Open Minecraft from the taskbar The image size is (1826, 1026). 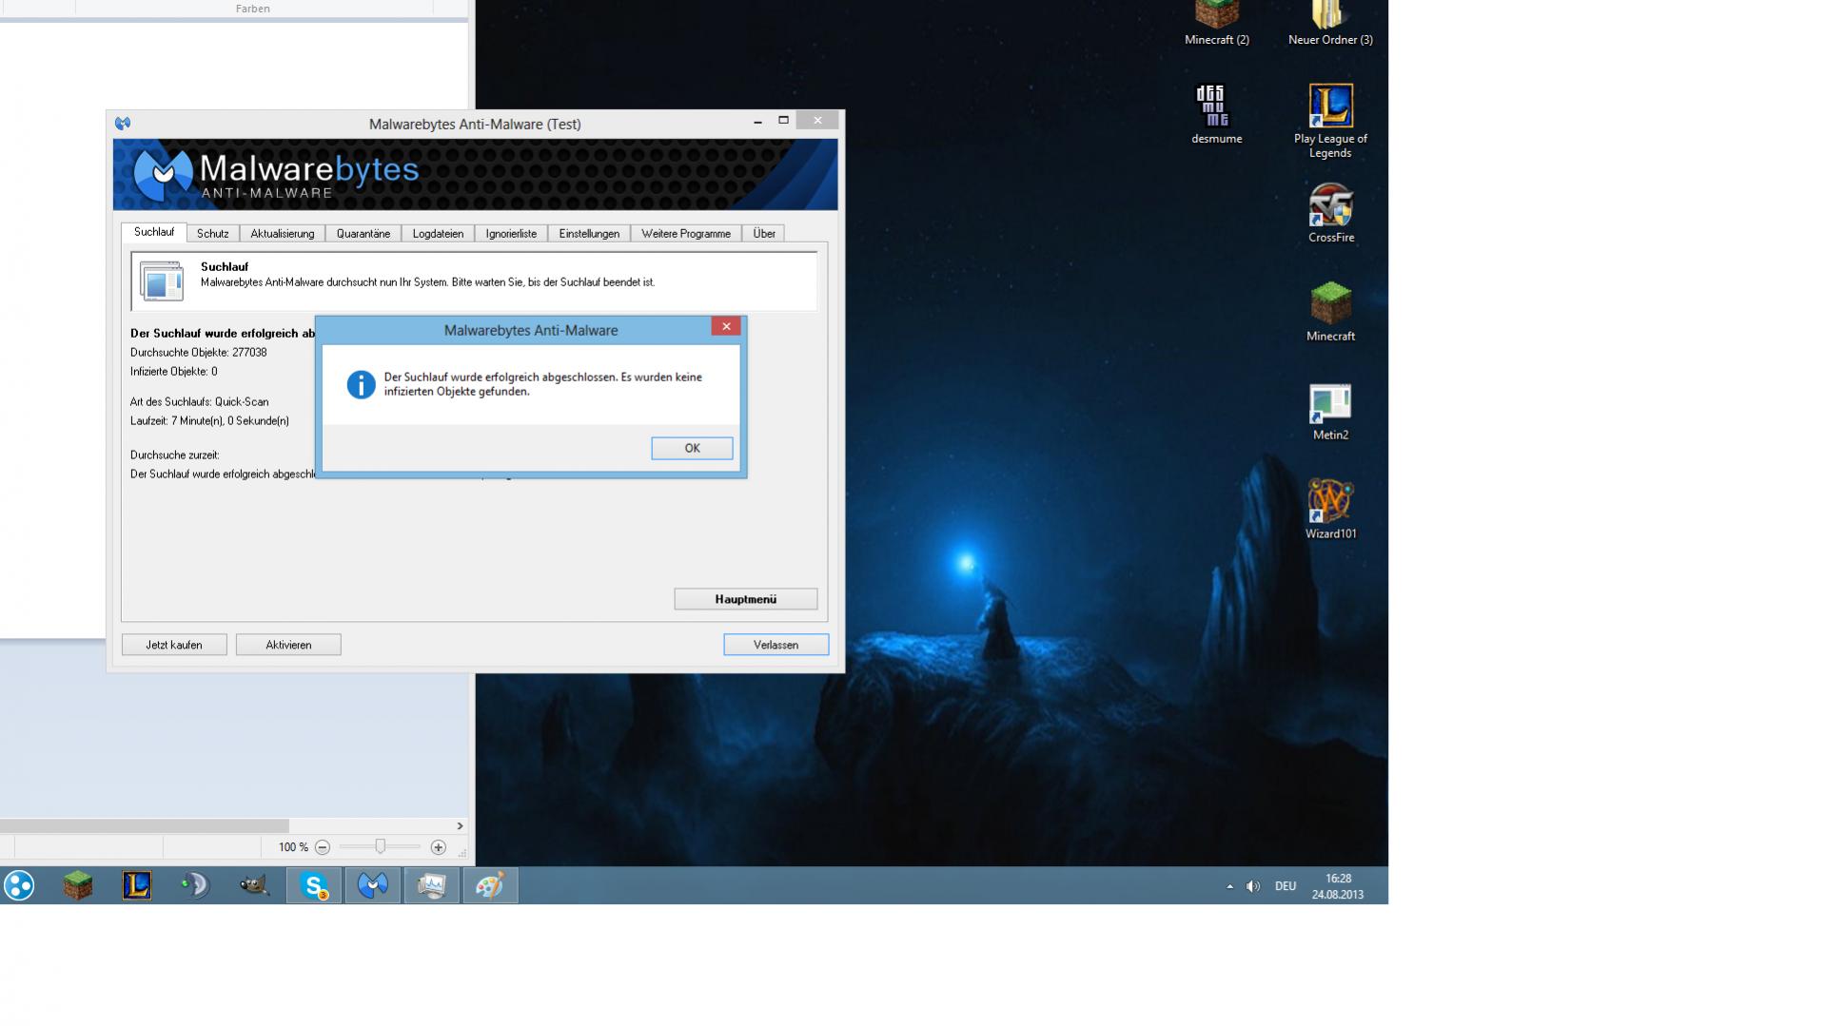point(78,885)
